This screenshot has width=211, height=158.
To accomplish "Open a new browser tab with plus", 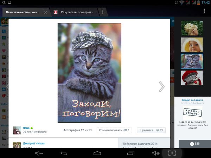I will coord(103,12).
